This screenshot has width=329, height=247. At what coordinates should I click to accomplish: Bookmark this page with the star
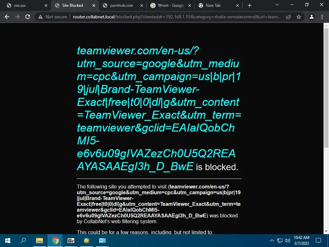coord(299,17)
